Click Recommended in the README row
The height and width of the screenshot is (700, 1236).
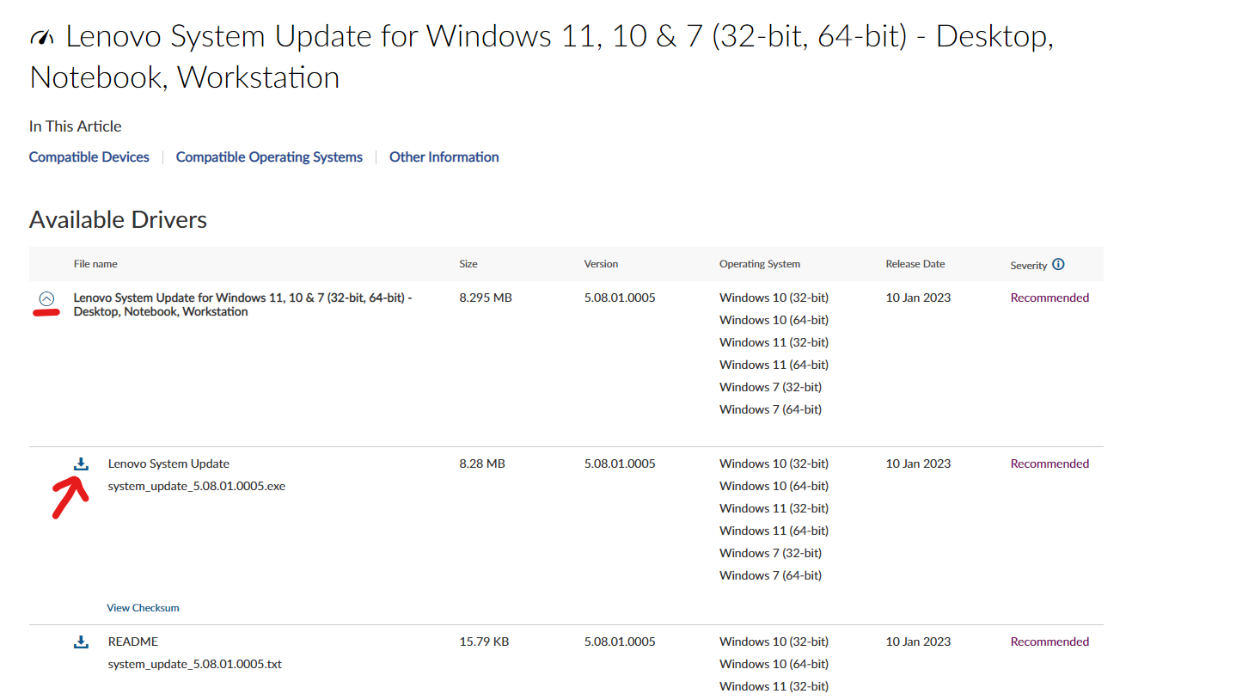[x=1049, y=642]
